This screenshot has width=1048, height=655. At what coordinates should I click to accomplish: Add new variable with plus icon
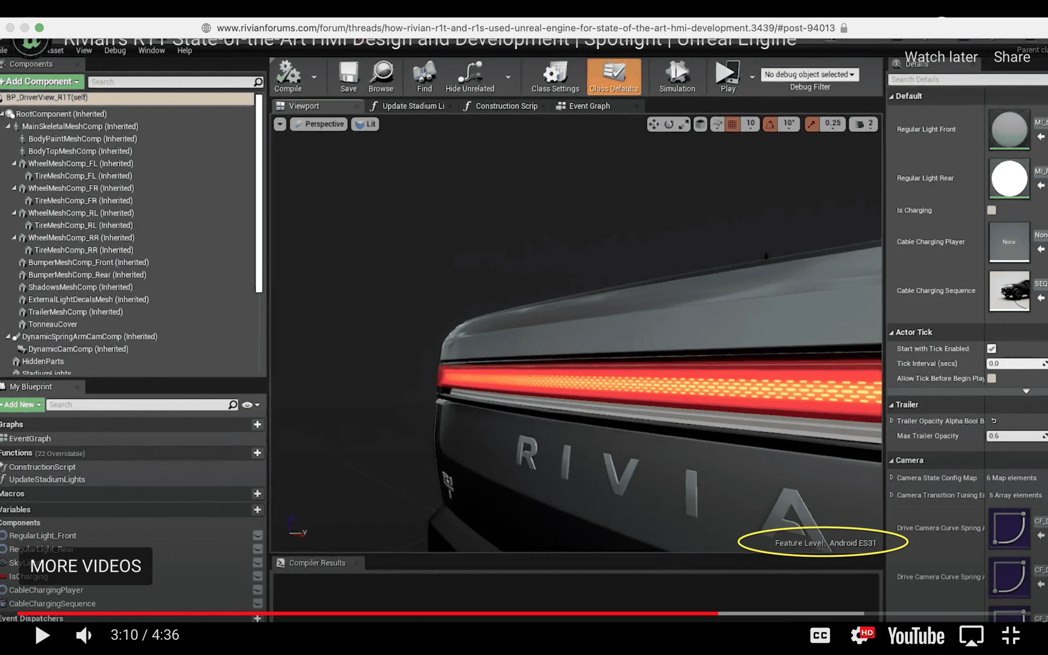click(x=257, y=510)
